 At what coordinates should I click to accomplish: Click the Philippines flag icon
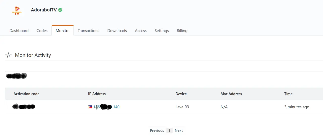coord(90,107)
